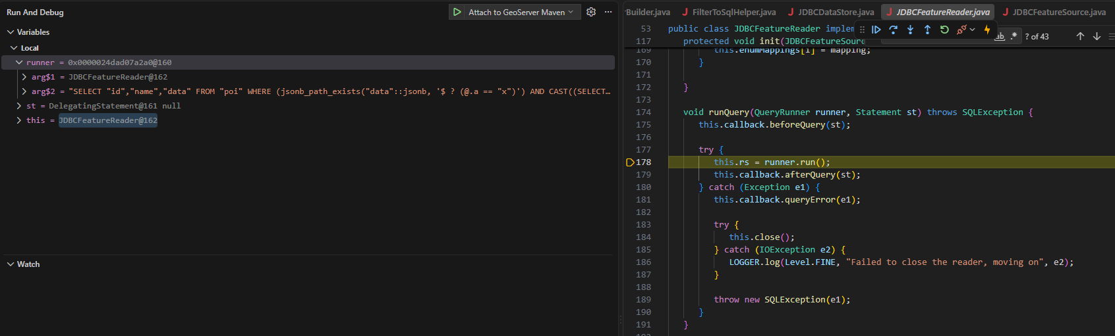Open the partially visible Builder.java tab
This screenshot has height=336, width=1115.
coord(648,12)
